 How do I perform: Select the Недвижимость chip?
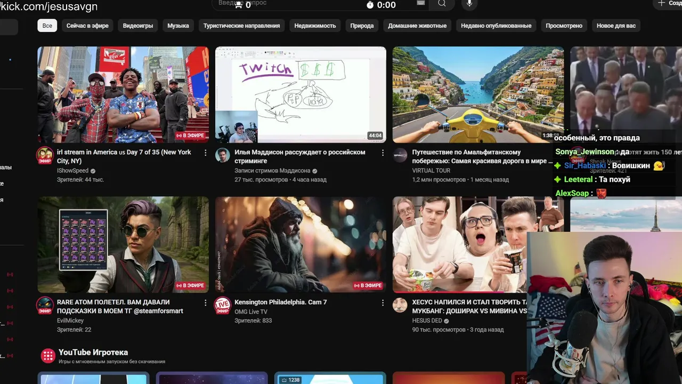(315, 26)
